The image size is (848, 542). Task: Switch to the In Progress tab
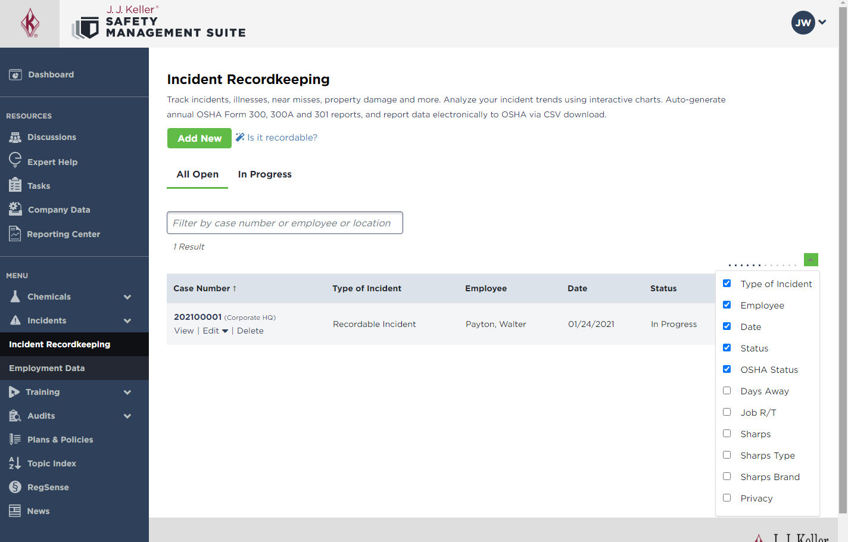265,175
